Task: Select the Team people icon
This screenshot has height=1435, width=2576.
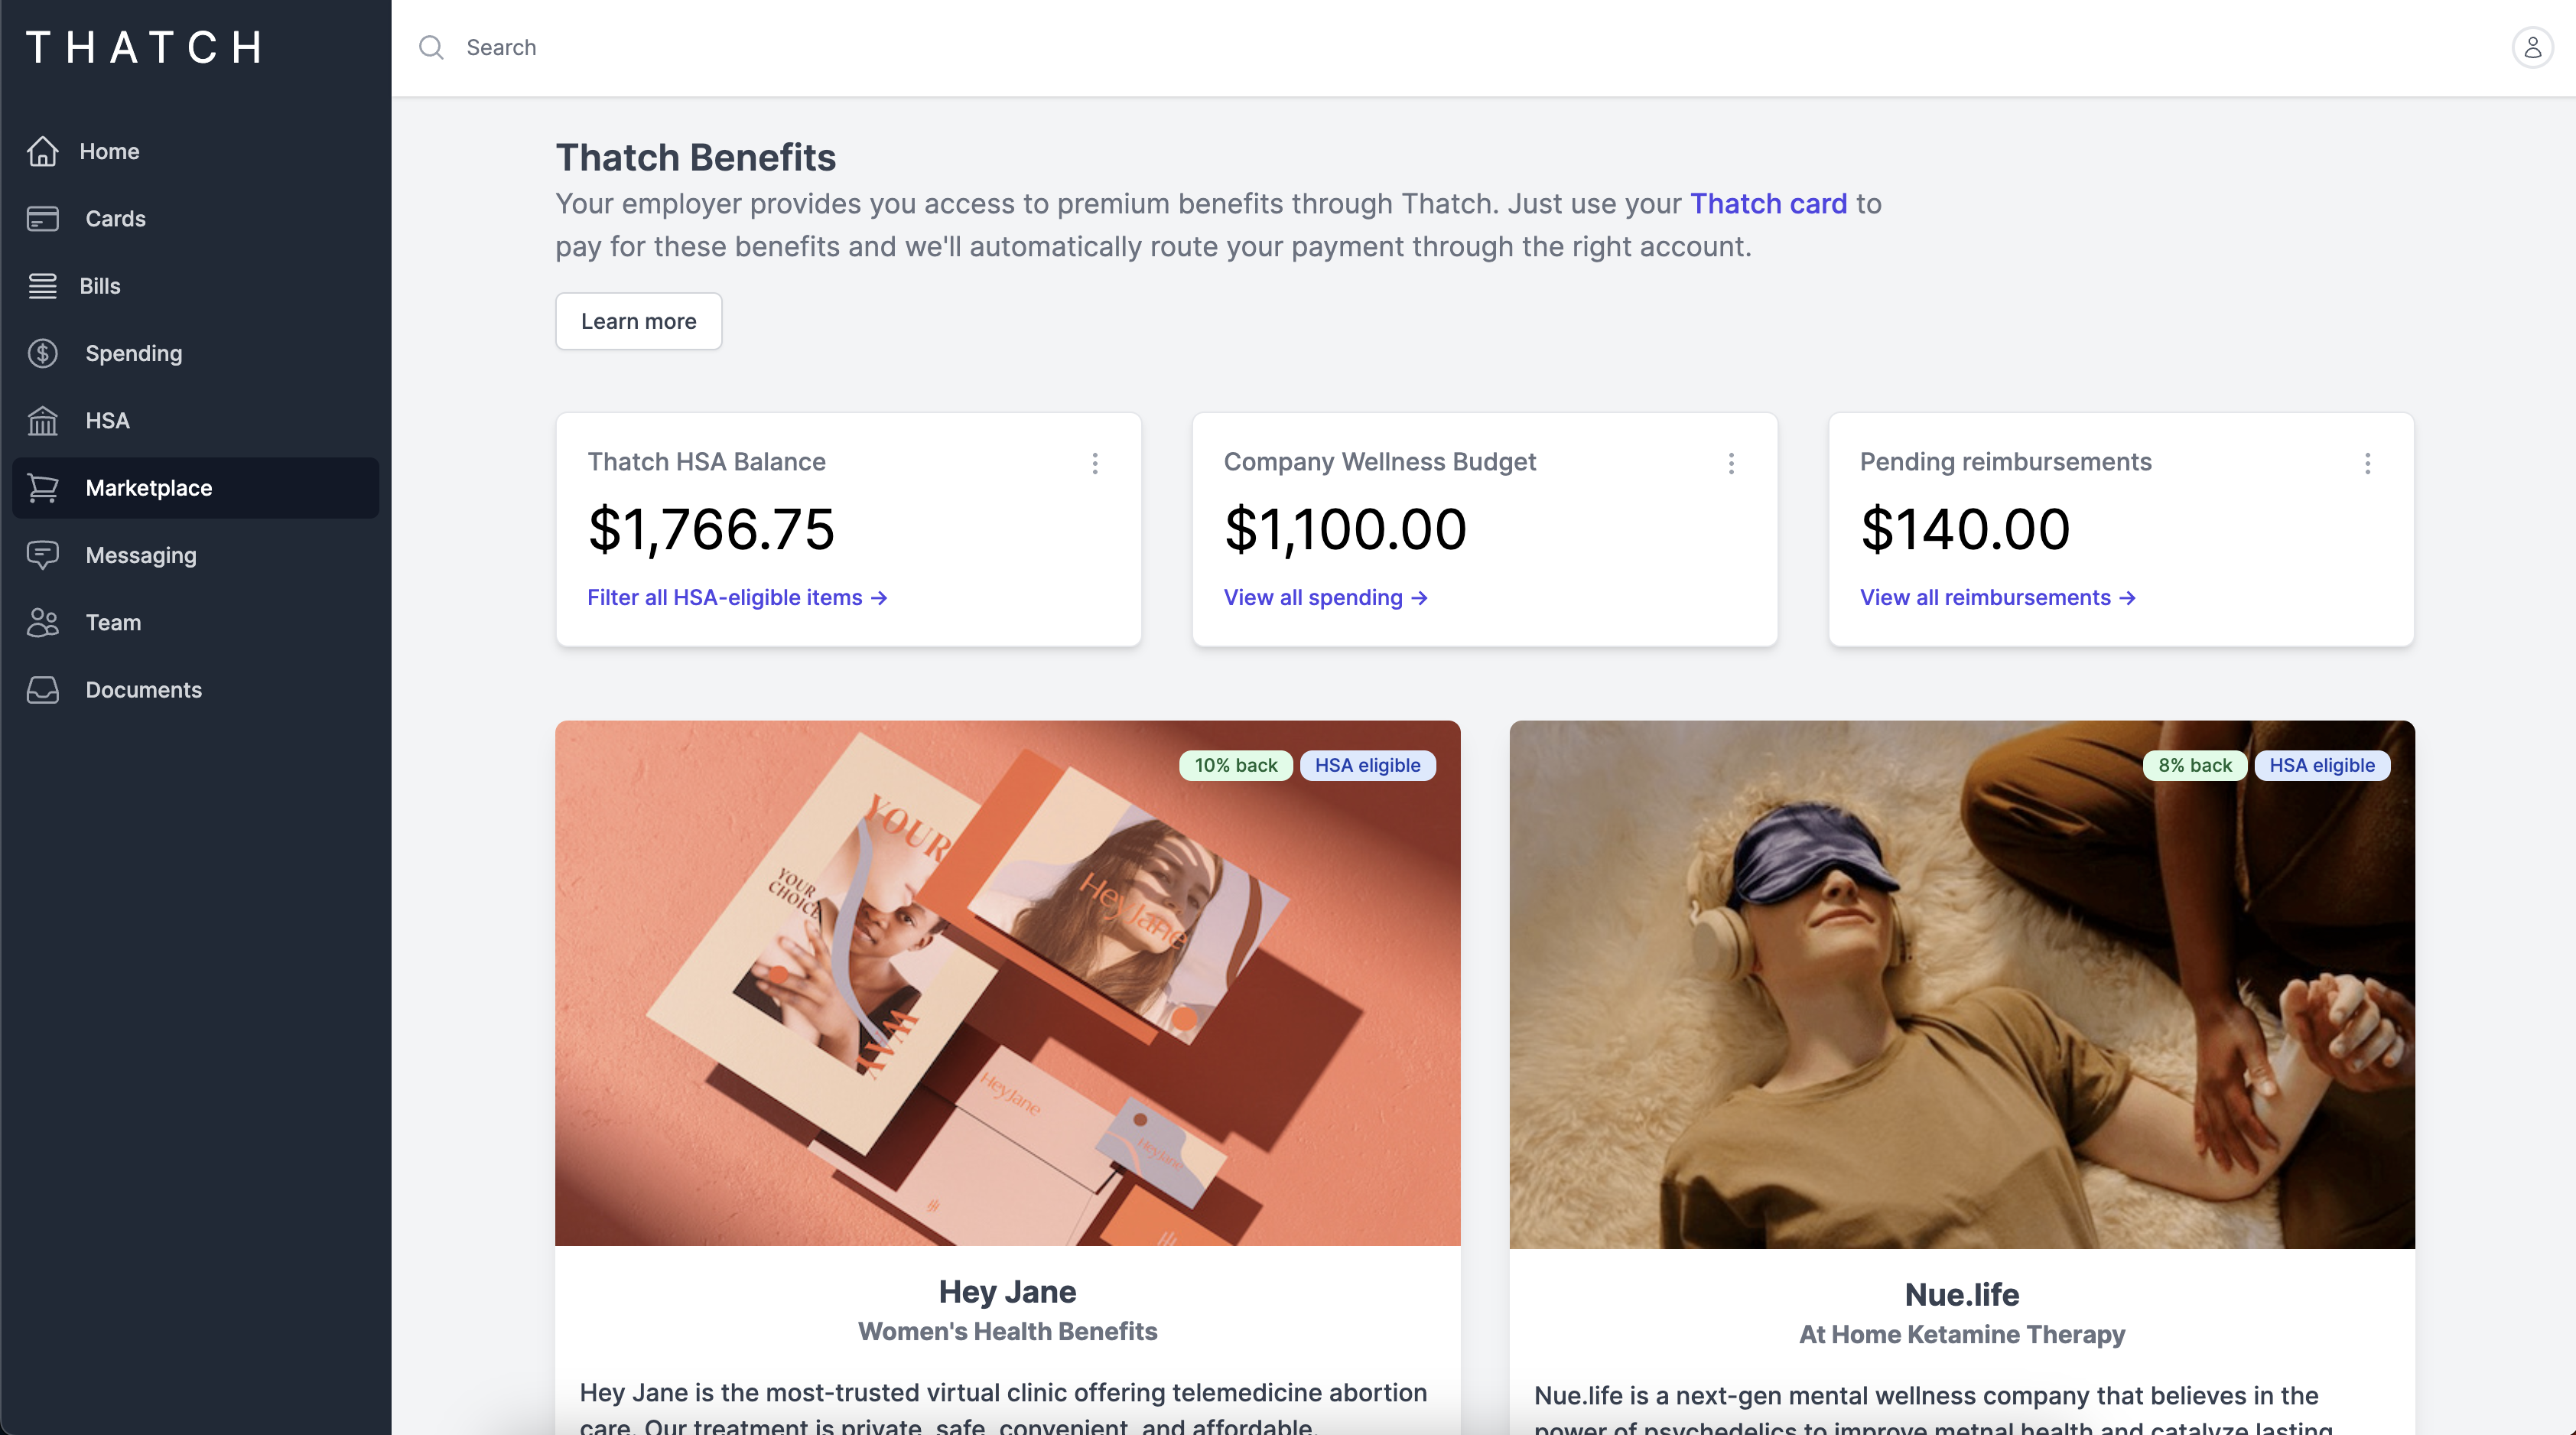Action: tap(42, 622)
